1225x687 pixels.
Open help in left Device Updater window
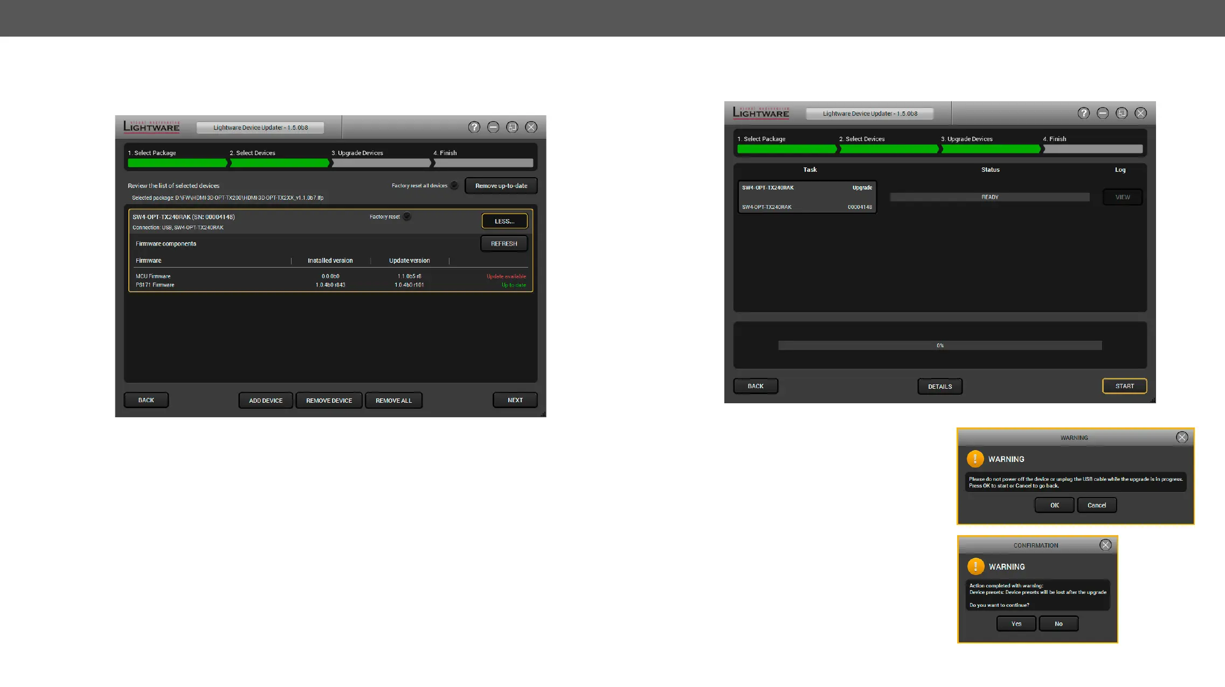[474, 127]
